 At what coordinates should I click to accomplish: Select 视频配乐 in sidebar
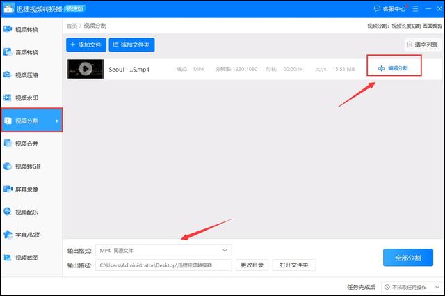tap(26, 212)
